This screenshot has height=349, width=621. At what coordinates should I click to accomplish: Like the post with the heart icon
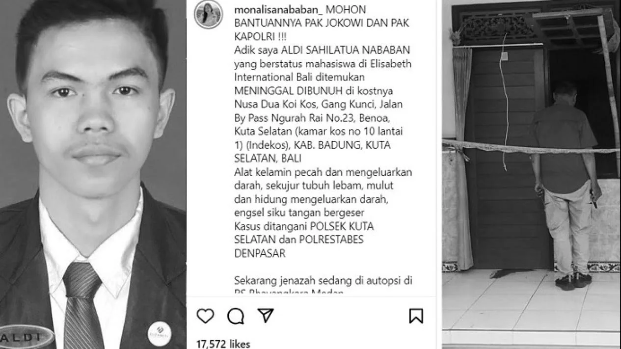[x=205, y=316]
